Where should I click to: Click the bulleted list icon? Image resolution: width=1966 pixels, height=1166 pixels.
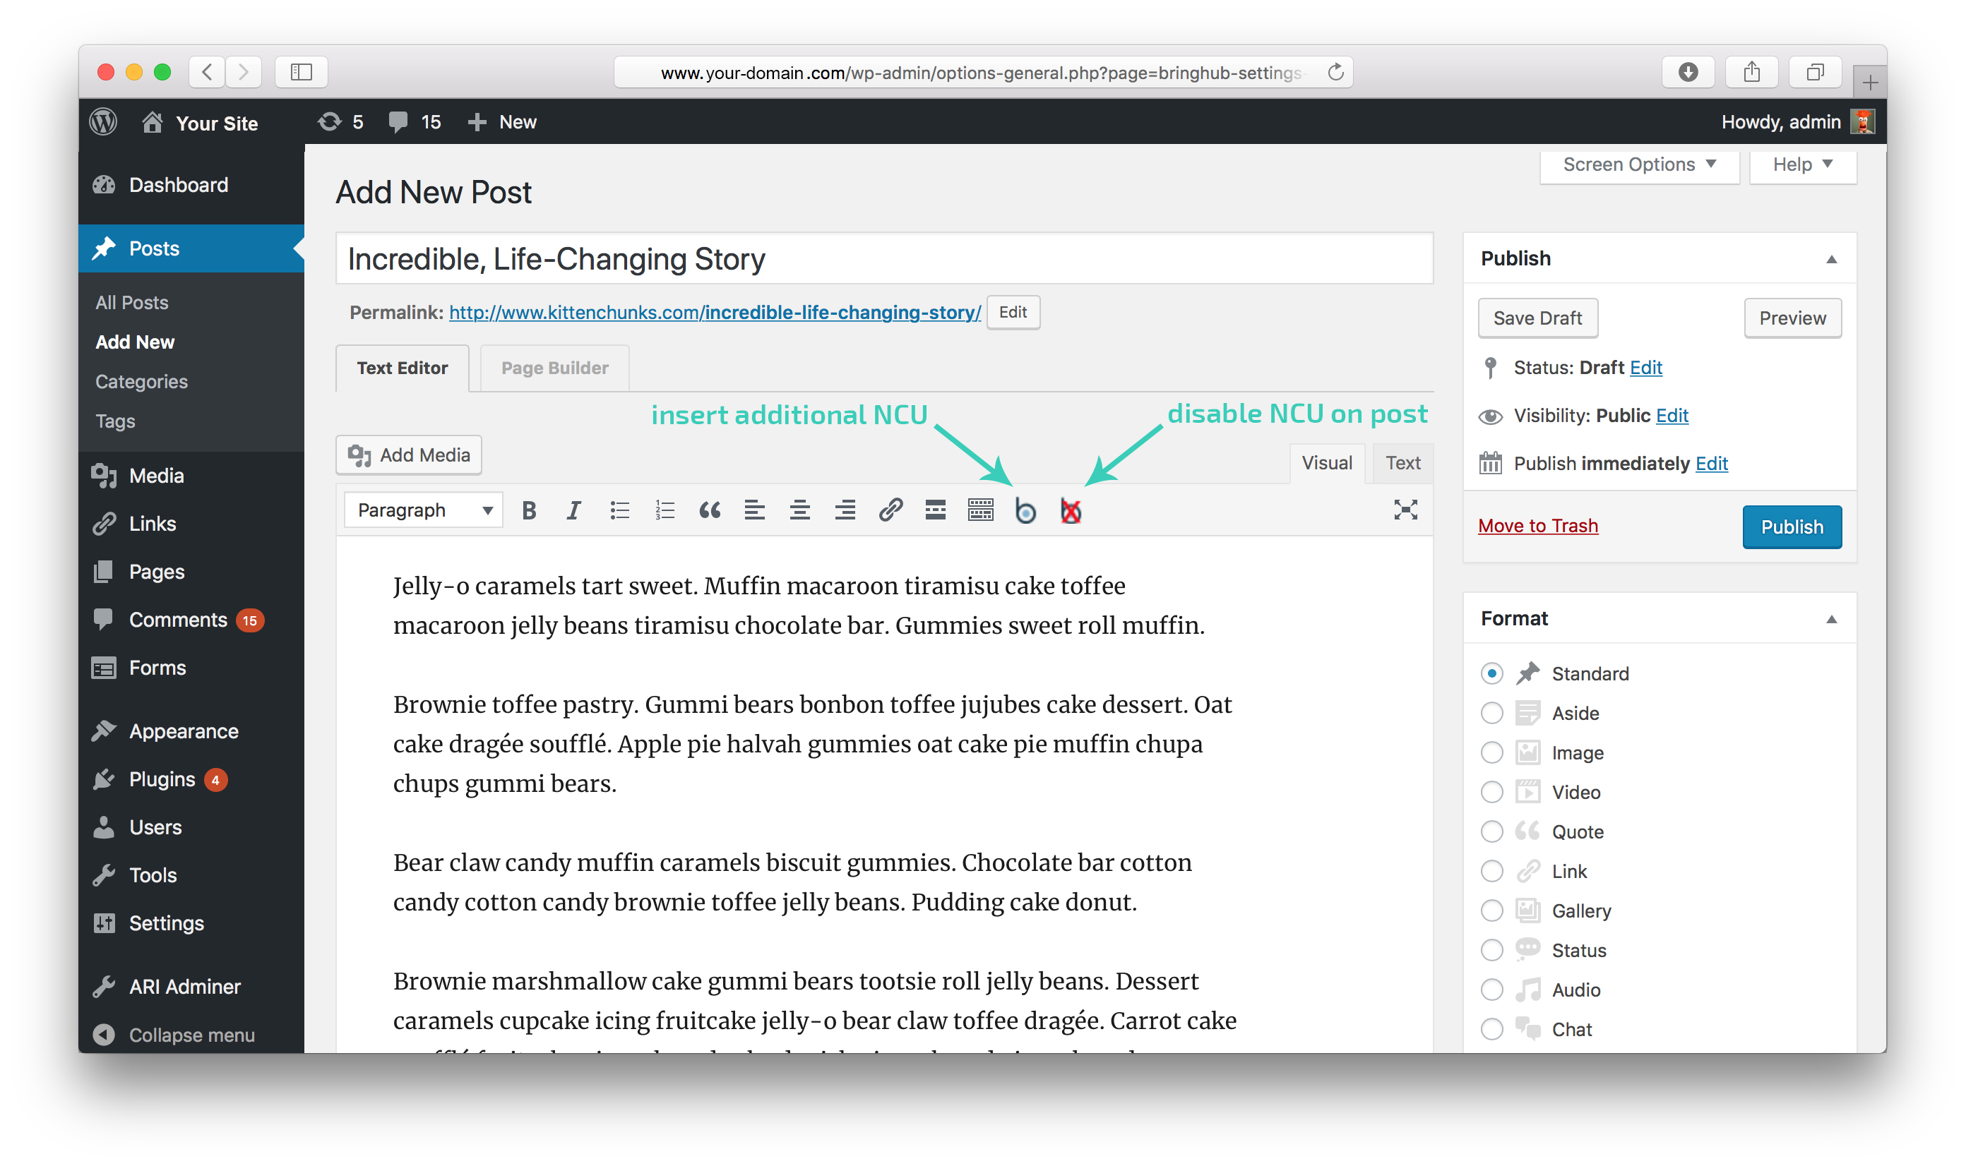point(619,511)
